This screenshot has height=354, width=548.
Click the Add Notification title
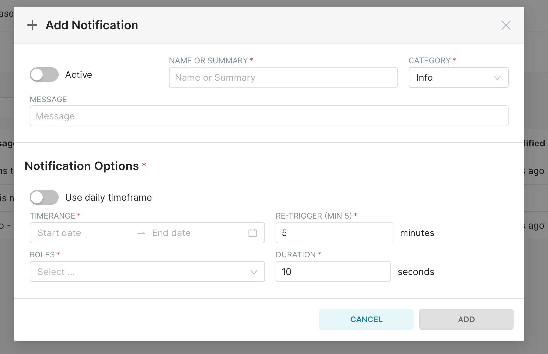click(91, 25)
